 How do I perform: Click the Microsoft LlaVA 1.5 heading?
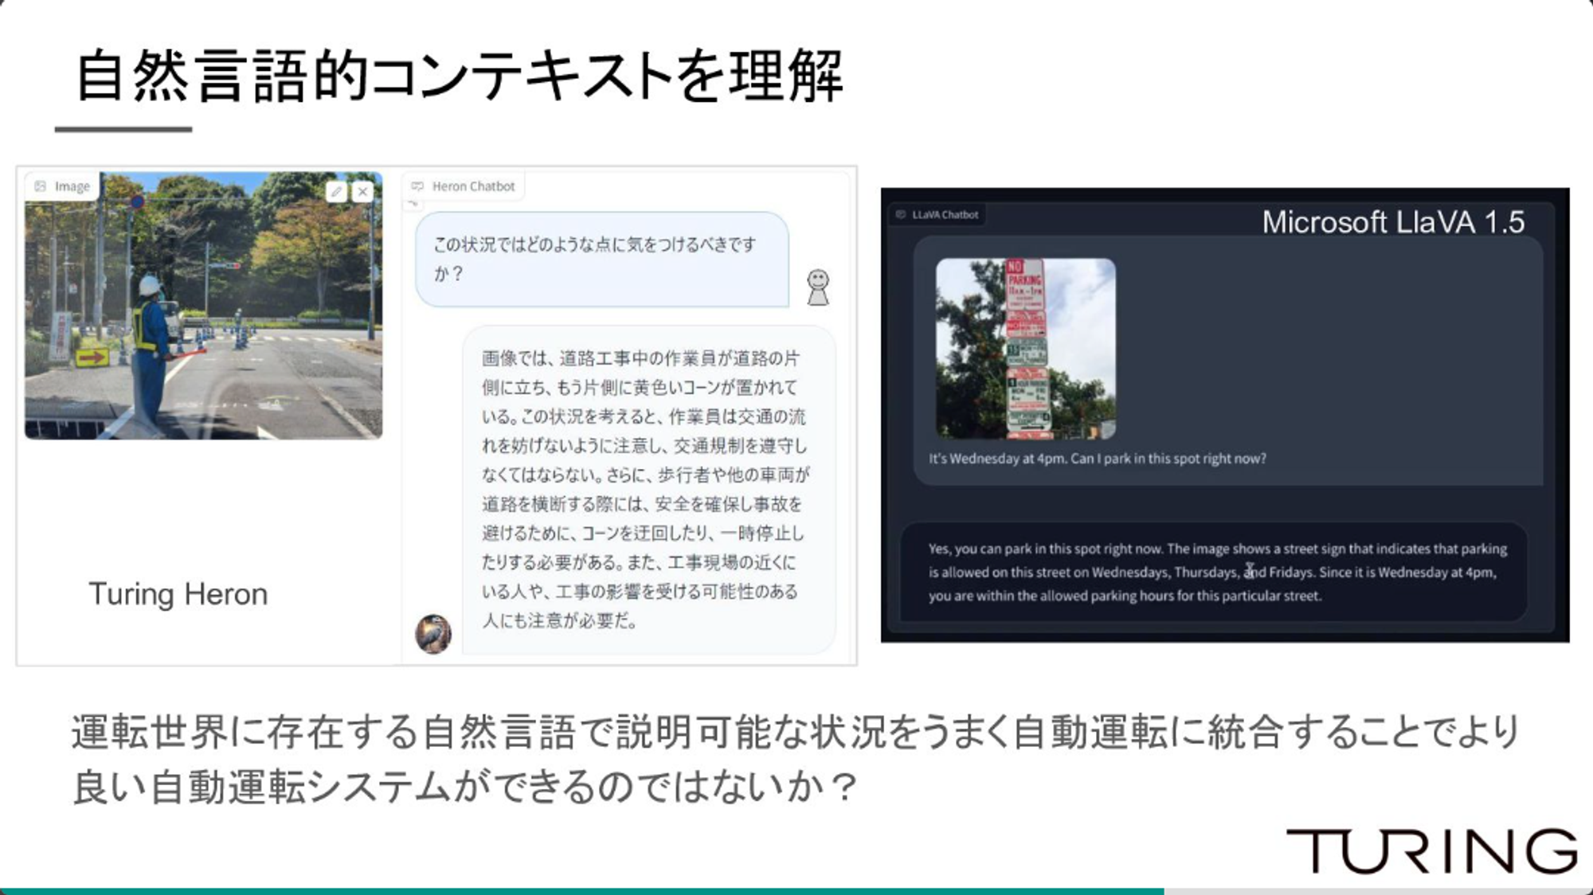[1393, 222]
